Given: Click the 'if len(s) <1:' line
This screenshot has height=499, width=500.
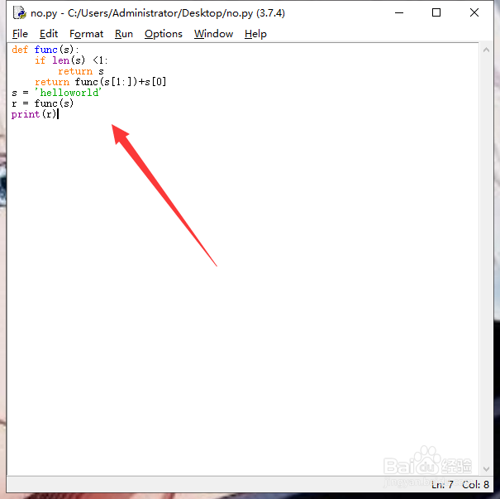Looking at the screenshot, I should click(x=71, y=60).
